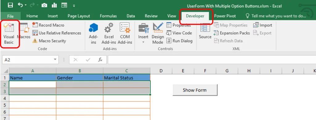This screenshot has height=120, width=316.
Task: Select row 4 header
Action: point(5,98)
